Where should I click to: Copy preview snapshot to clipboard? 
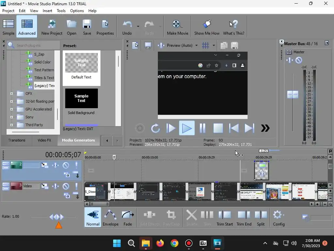[224, 45]
